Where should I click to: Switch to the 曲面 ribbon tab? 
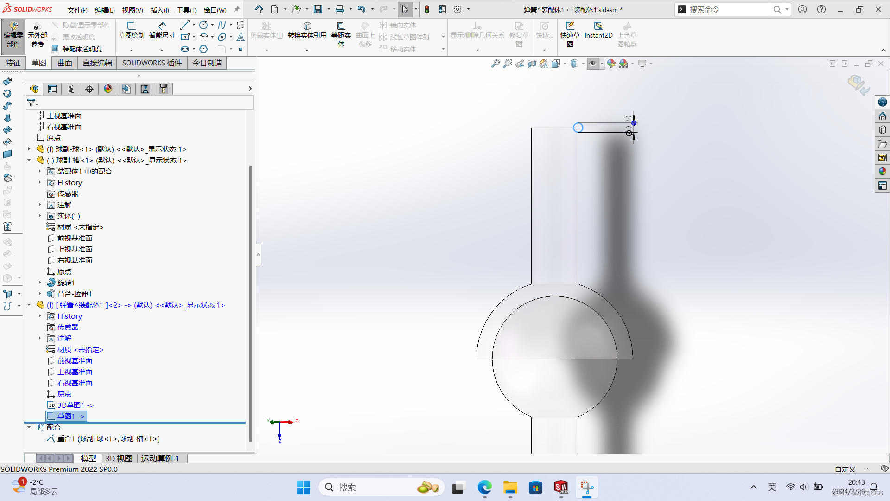[65, 63]
